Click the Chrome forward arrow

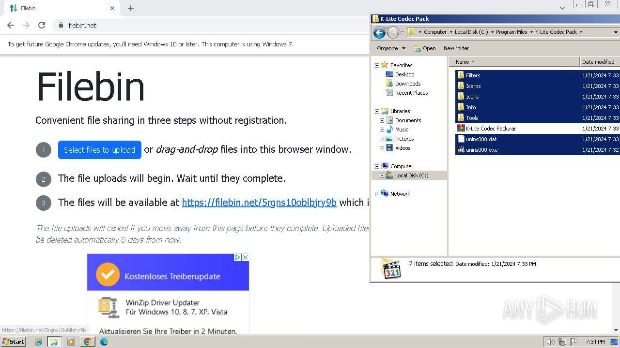pos(26,25)
